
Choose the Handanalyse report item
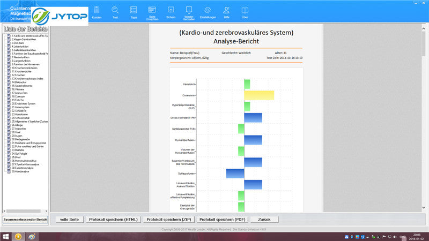click(22, 171)
